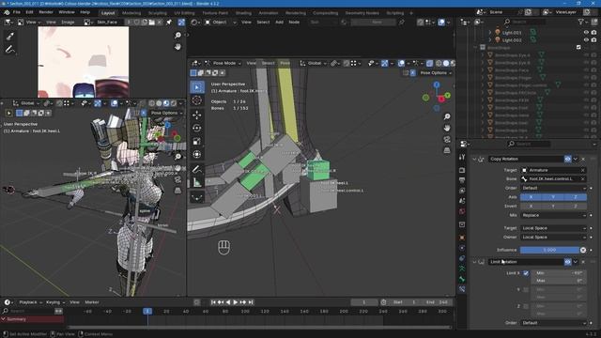Screen dimensions: 601x338
Task: Select the Annotate tool in the main viewport
Action: [197, 169]
